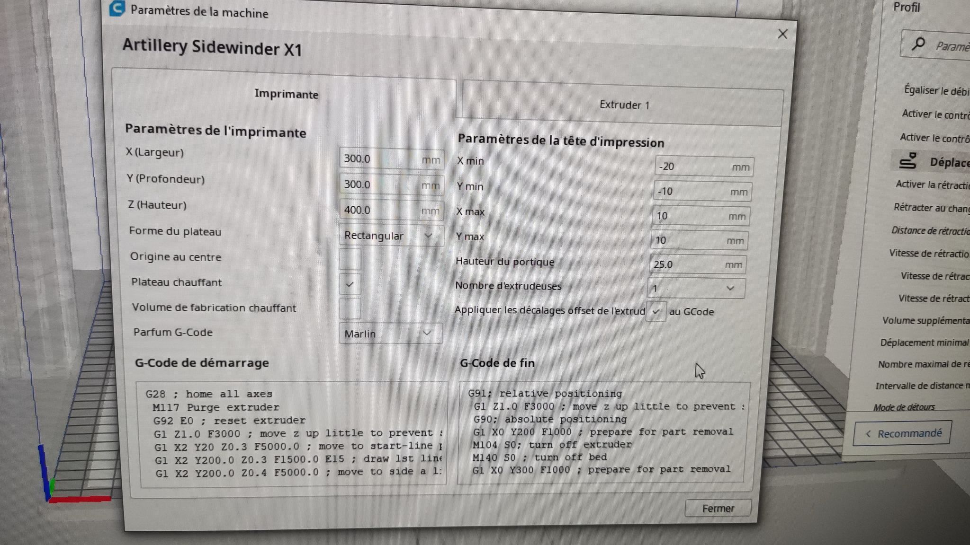Screen dimensions: 970x545
Task: Open the Nombre d'extrudeuses dropdown
Action: click(696, 288)
